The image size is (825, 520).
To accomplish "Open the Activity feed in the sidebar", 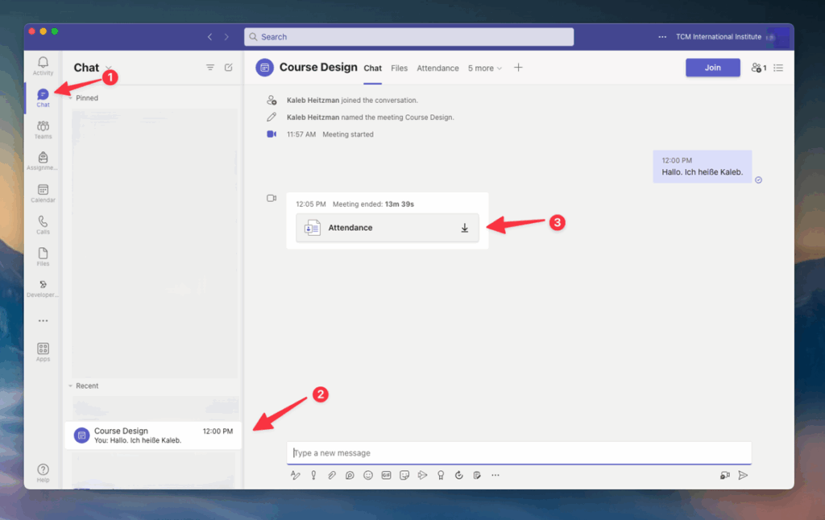I will [43, 65].
